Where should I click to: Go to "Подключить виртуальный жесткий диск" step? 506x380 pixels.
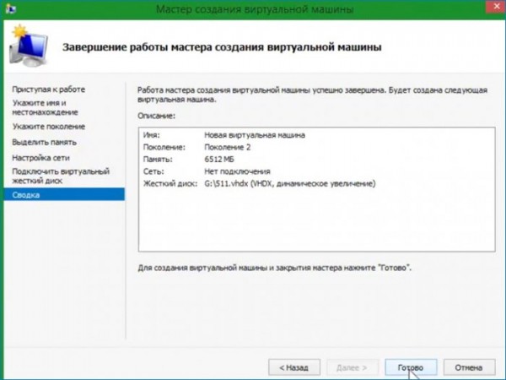point(61,176)
